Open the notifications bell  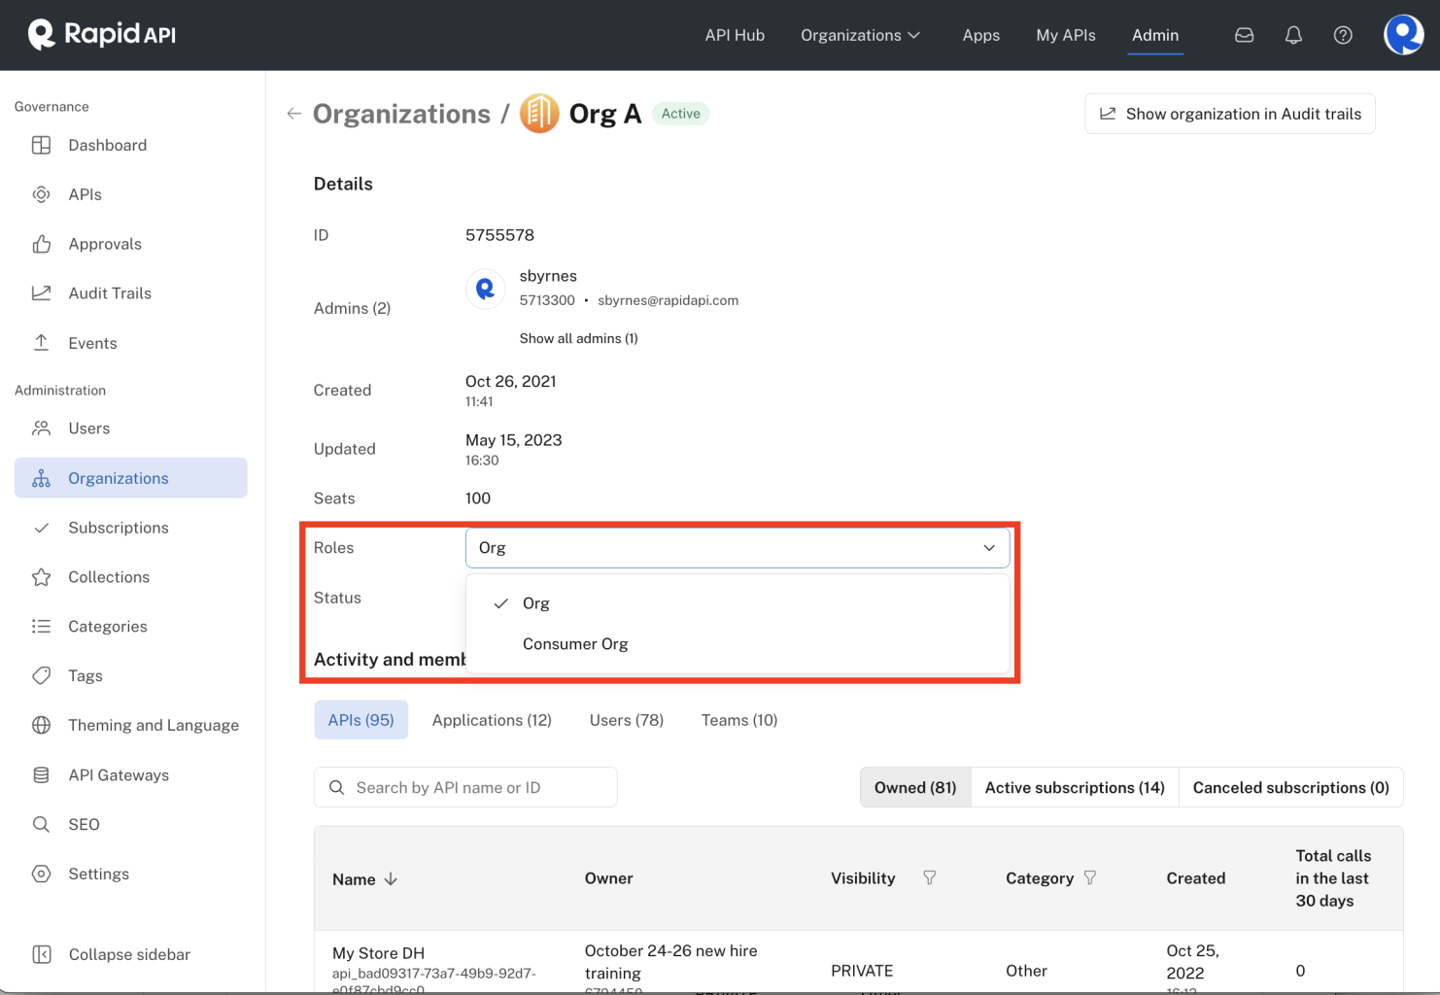[1293, 35]
